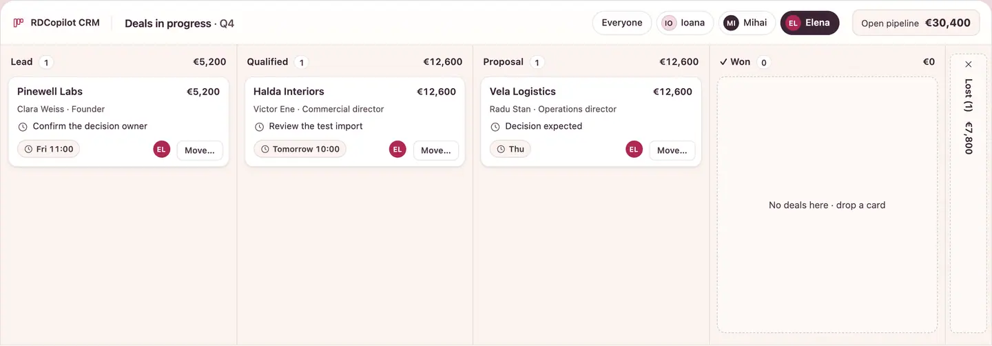992x346 pixels.
Task: Filter deals by Mihai
Action: click(x=747, y=23)
